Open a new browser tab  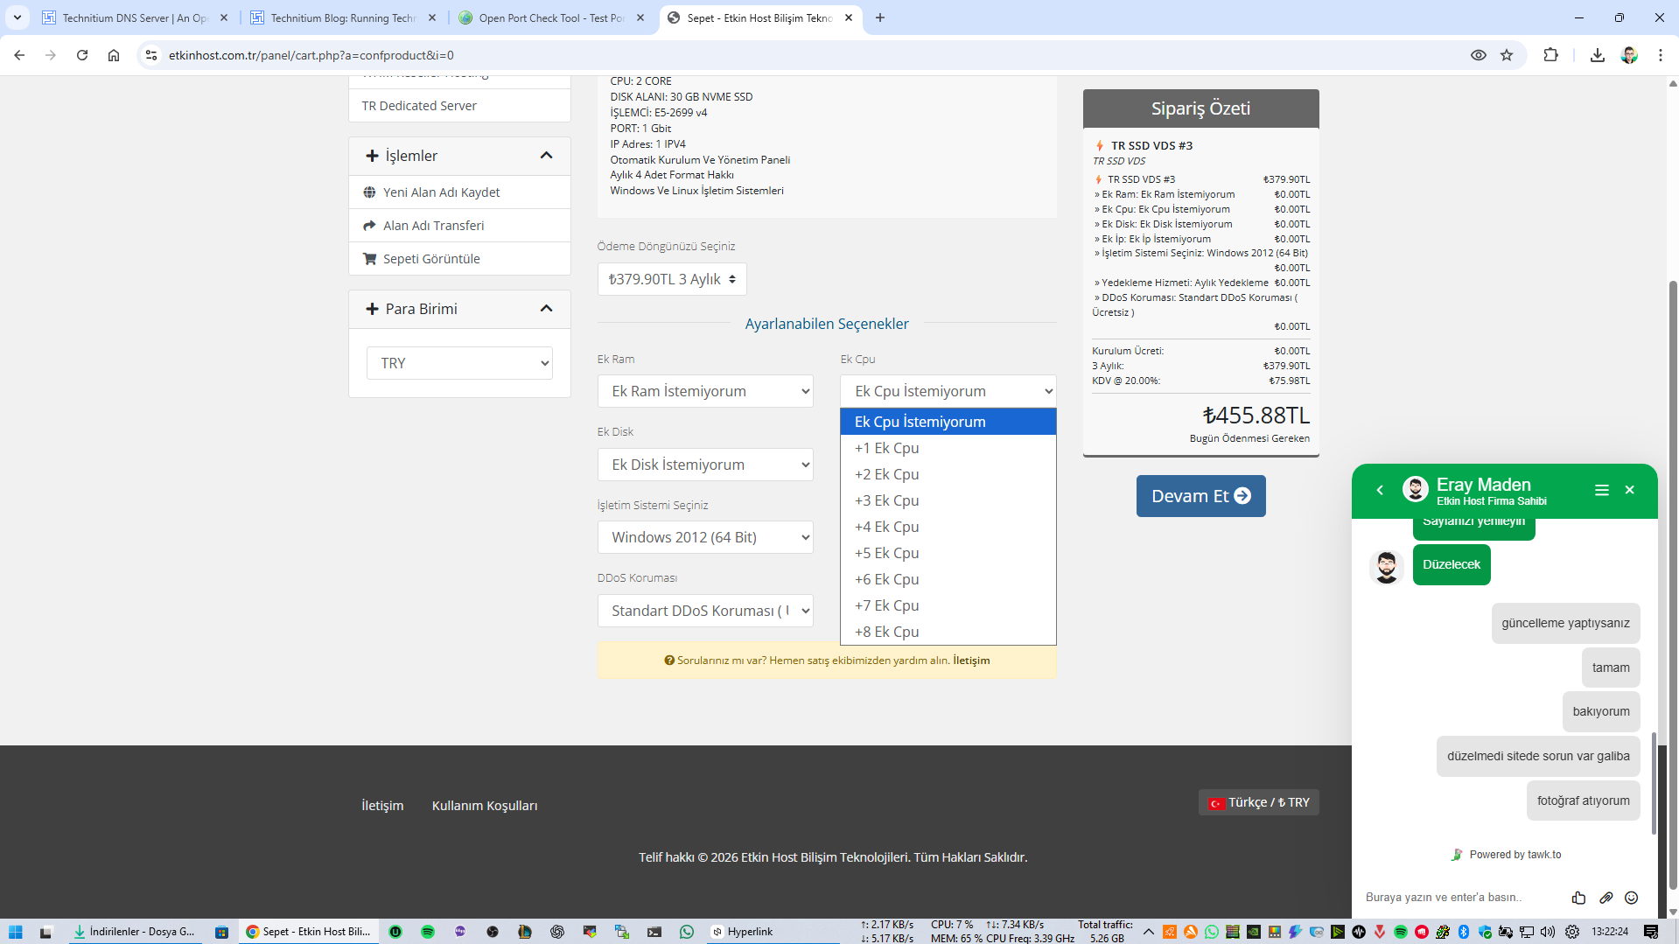pyautogui.click(x=880, y=17)
